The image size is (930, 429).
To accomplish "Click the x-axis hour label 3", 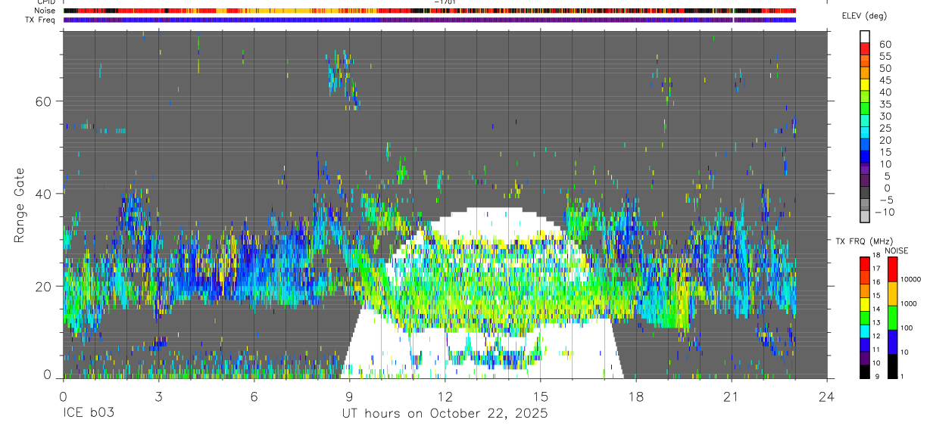I will (158, 396).
